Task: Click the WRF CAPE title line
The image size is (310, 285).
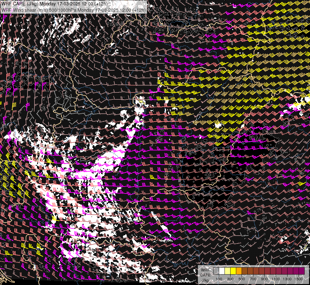Action: tap(54, 4)
